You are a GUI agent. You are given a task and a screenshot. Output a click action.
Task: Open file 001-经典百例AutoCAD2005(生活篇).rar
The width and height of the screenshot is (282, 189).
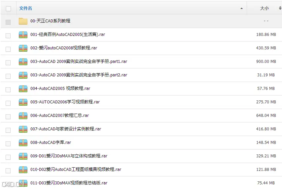pyautogui.click(x=68, y=35)
